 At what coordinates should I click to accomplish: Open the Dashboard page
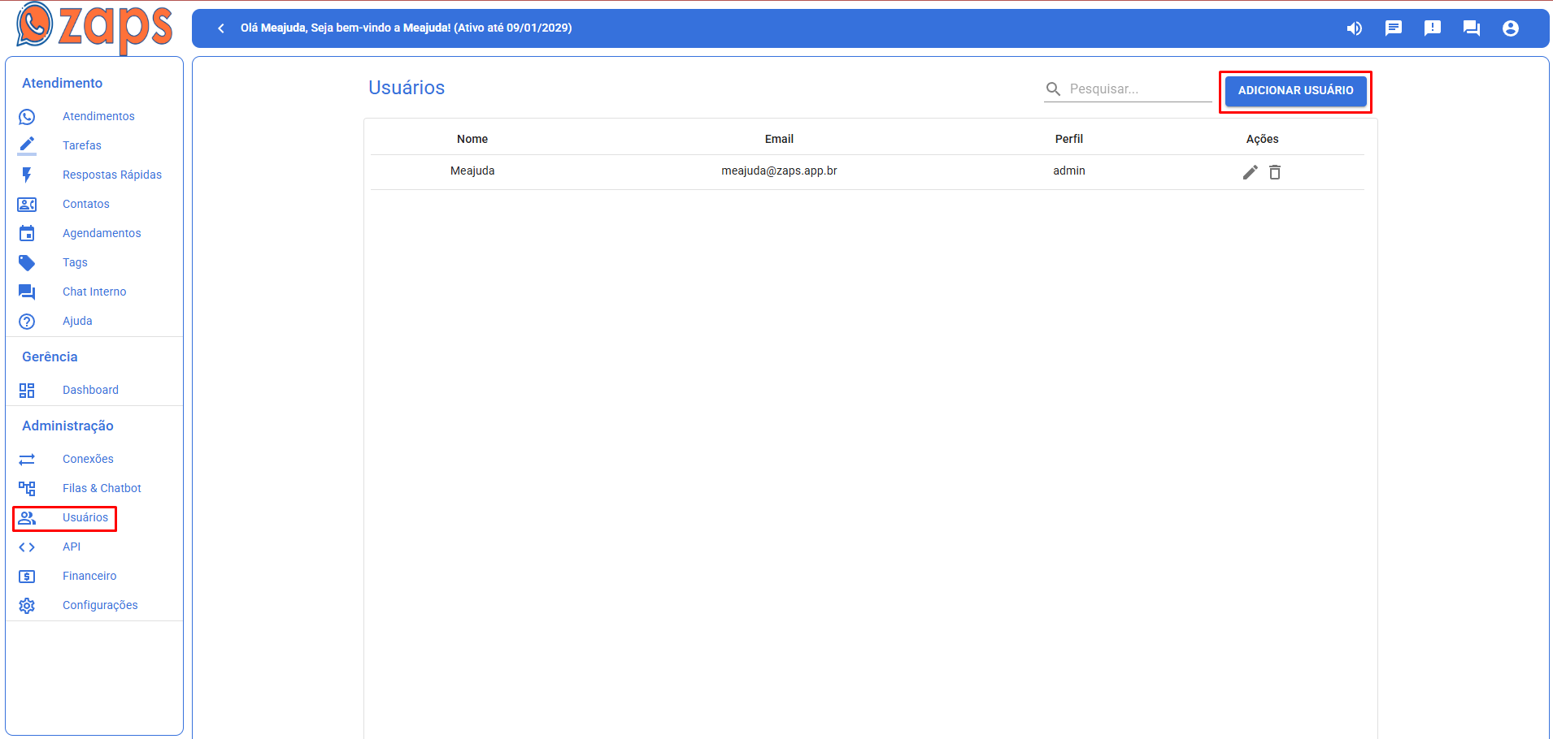(90, 390)
